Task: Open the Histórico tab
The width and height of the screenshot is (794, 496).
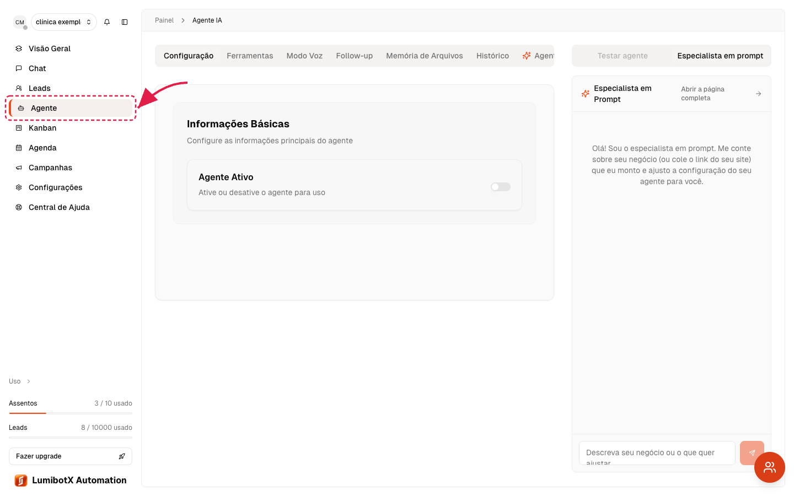Action: pos(492,56)
